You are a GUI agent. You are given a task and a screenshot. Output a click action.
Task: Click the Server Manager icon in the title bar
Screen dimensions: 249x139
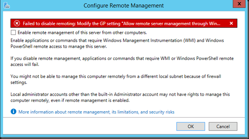point(7,5)
